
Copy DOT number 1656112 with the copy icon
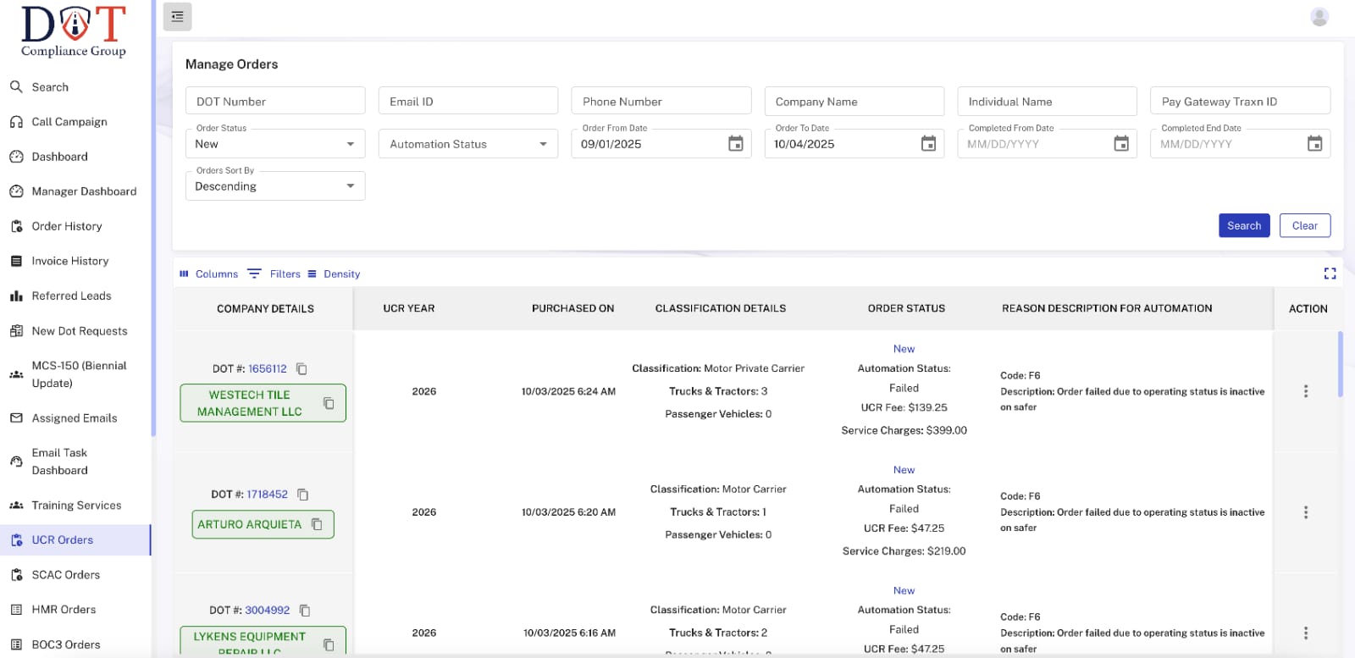(301, 369)
